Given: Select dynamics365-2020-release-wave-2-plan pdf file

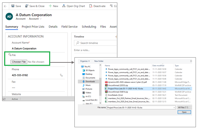Looking at the screenshot, I should click(148, 82).
